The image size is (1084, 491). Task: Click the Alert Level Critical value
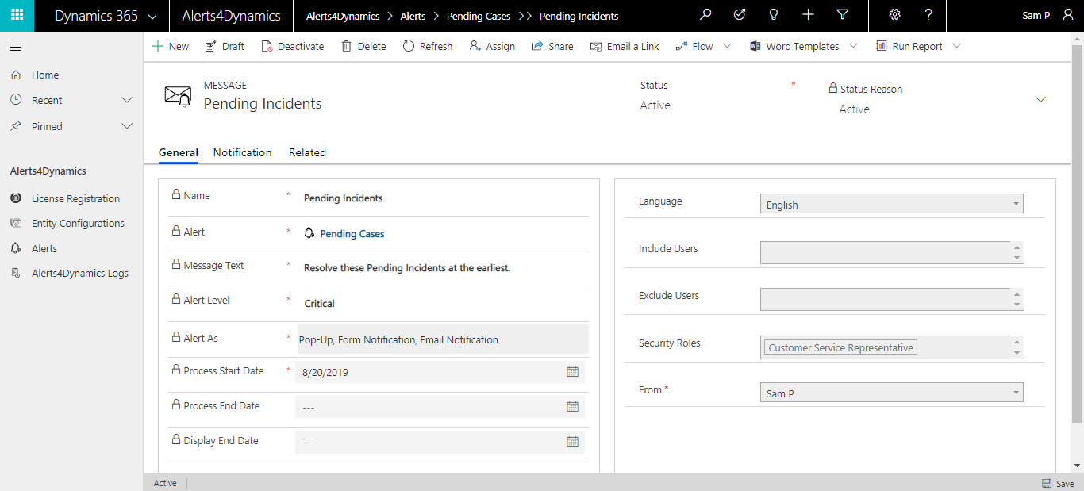(x=319, y=303)
